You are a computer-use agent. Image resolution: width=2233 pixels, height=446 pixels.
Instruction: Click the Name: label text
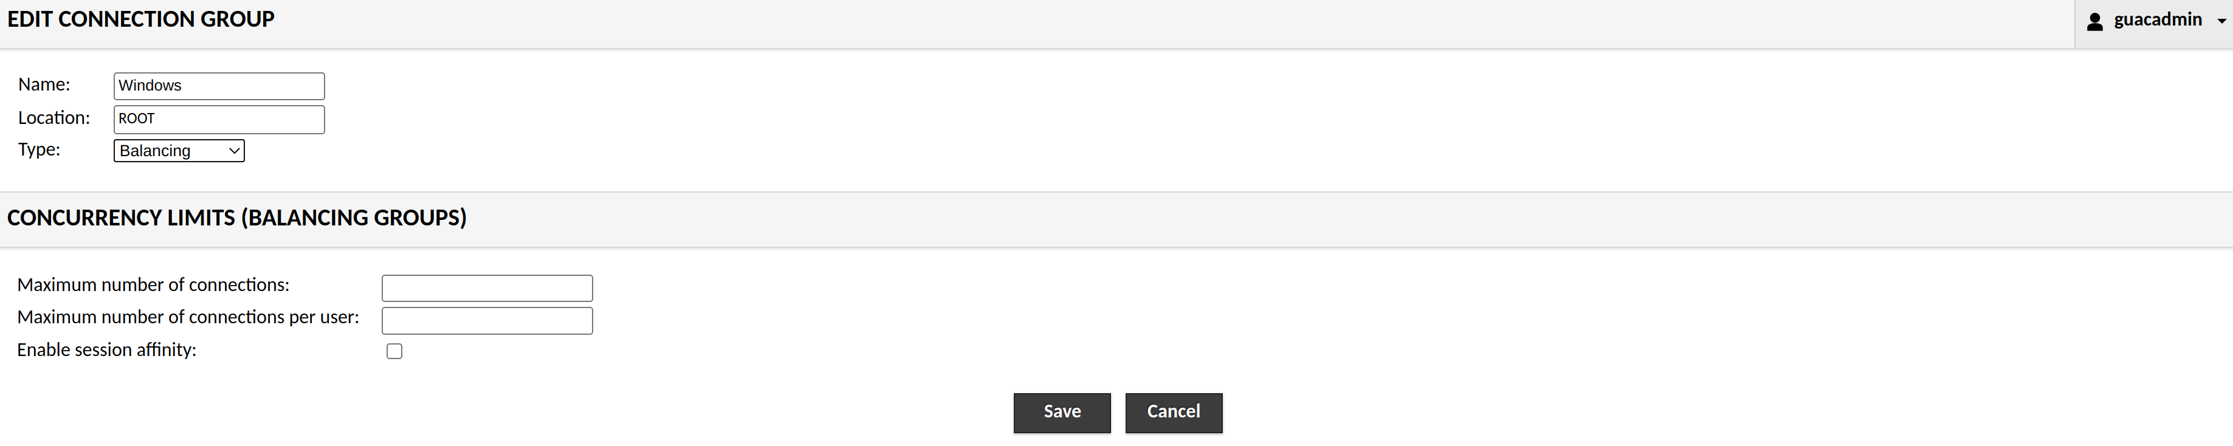point(44,85)
